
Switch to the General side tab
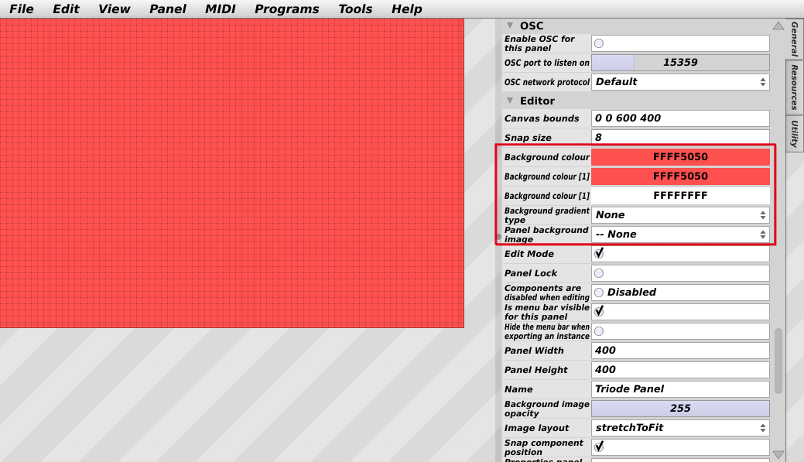coord(794,39)
